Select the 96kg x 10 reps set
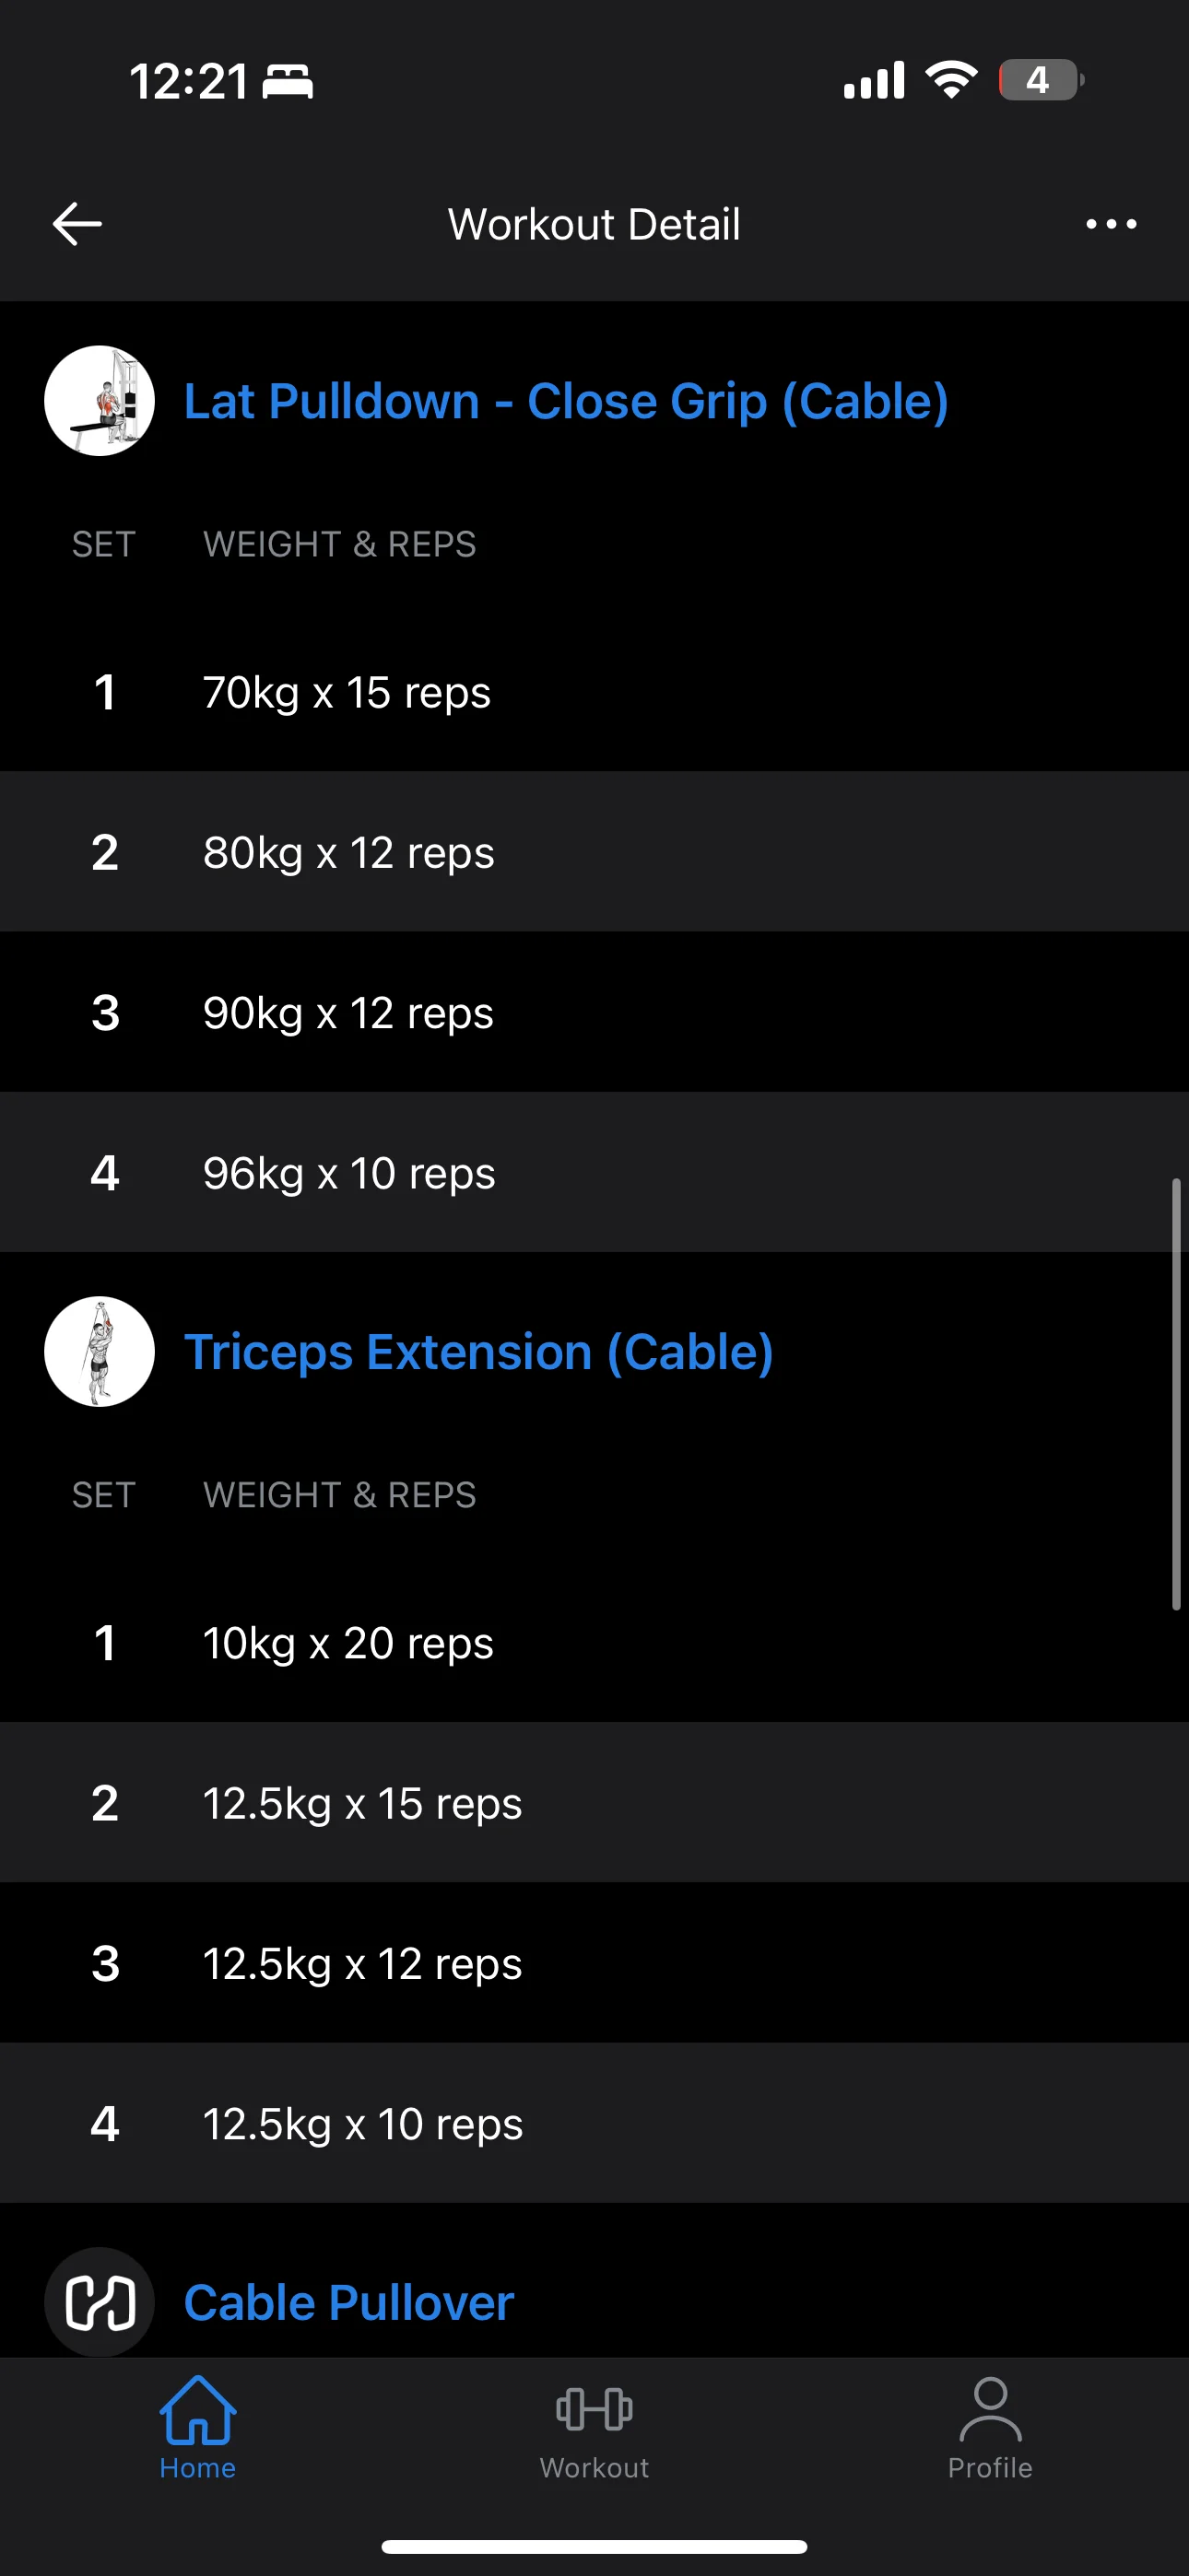 pos(348,1173)
